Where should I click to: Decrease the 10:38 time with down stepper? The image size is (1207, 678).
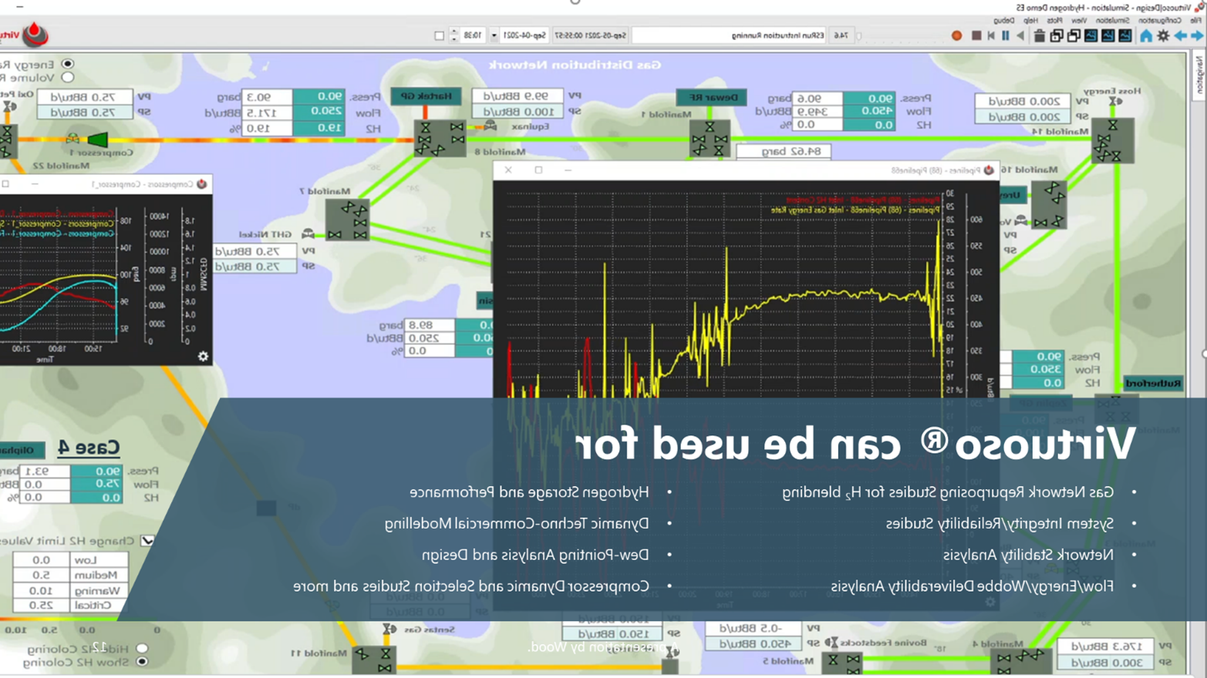point(453,39)
